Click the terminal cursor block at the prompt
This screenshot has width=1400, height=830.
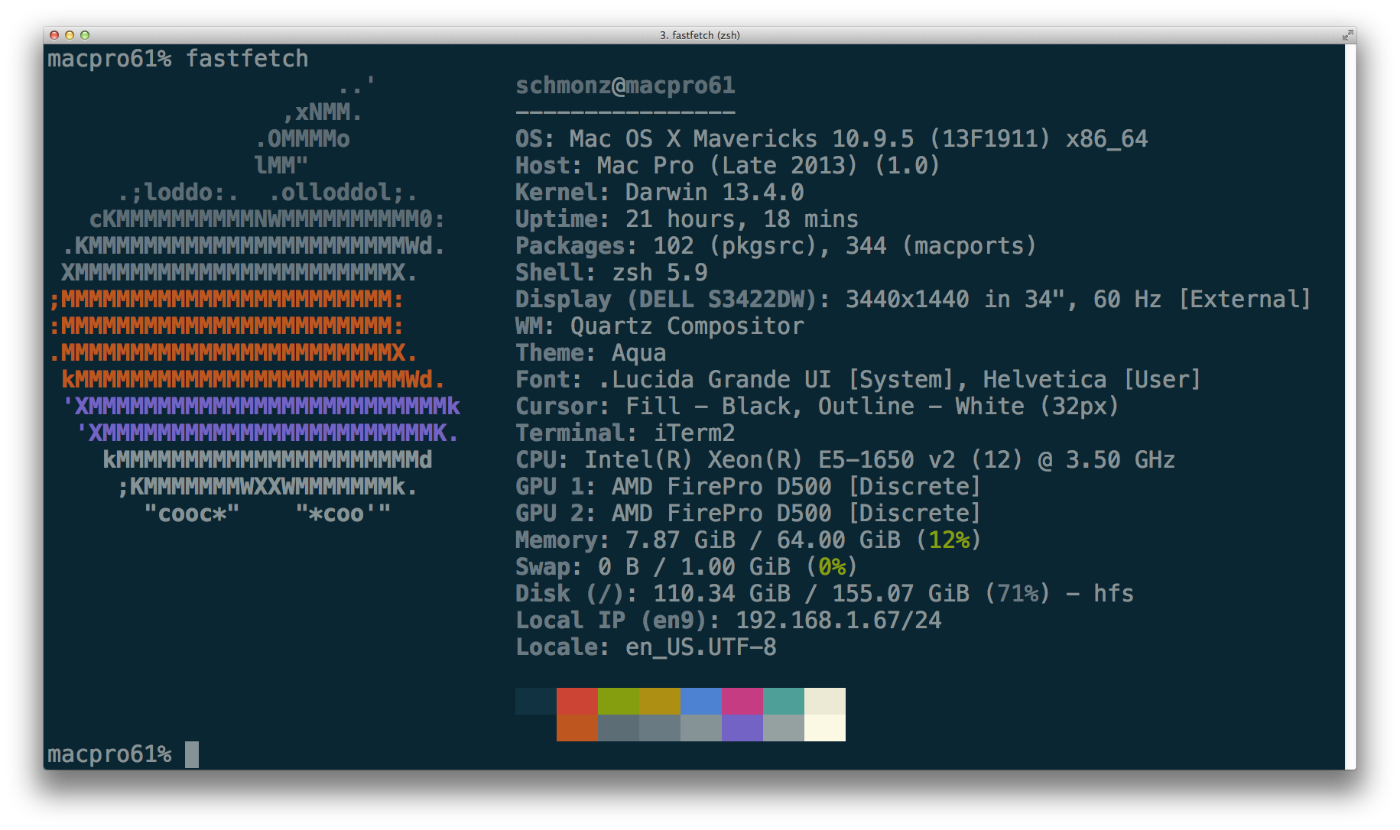coord(192,754)
